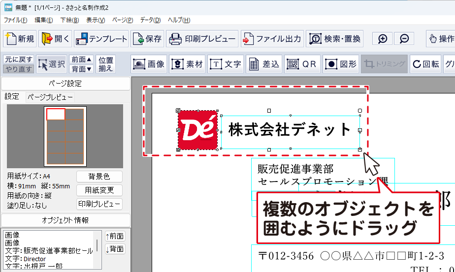The image size is (455, 272).
Task: Open the ヘルプ(H) menu
Action: 179,20
